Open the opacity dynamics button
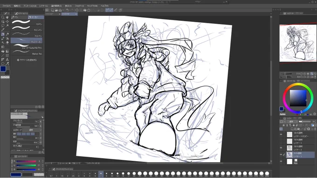 [41, 126]
